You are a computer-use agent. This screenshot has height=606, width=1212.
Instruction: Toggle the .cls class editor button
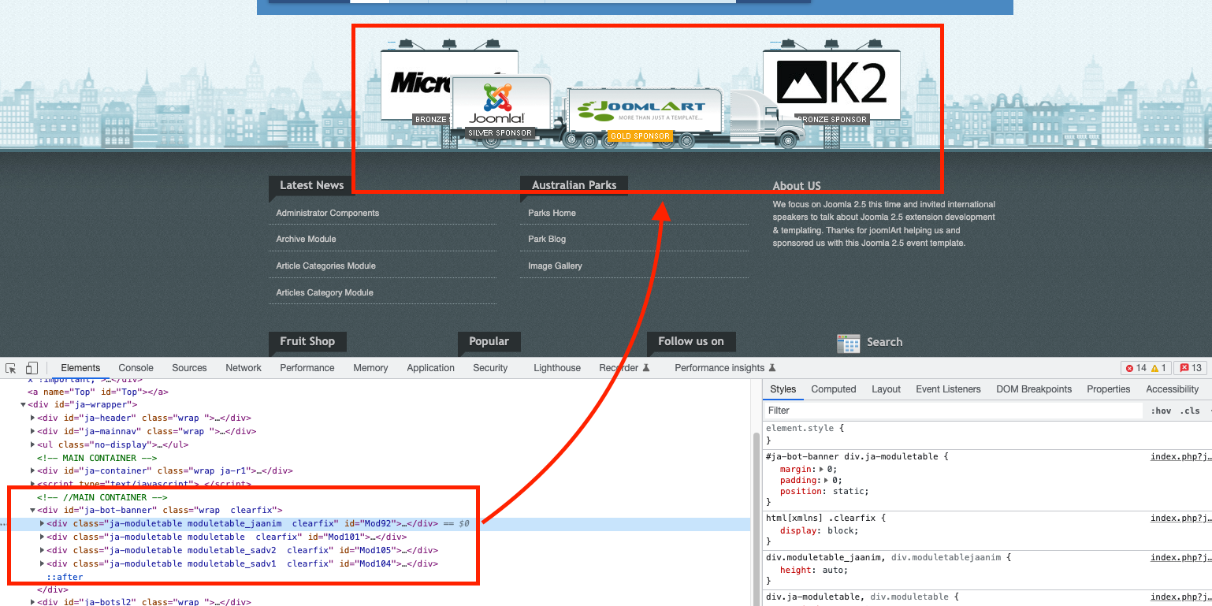pos(1191,411)
